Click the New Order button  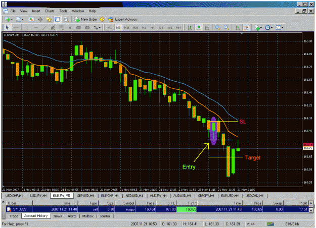click(86, 19)
